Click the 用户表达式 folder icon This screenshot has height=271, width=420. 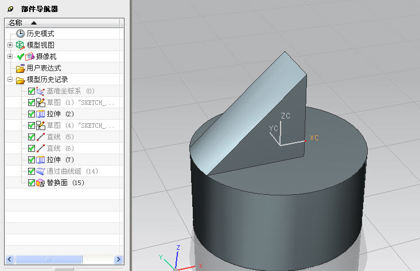coord(20,68)
